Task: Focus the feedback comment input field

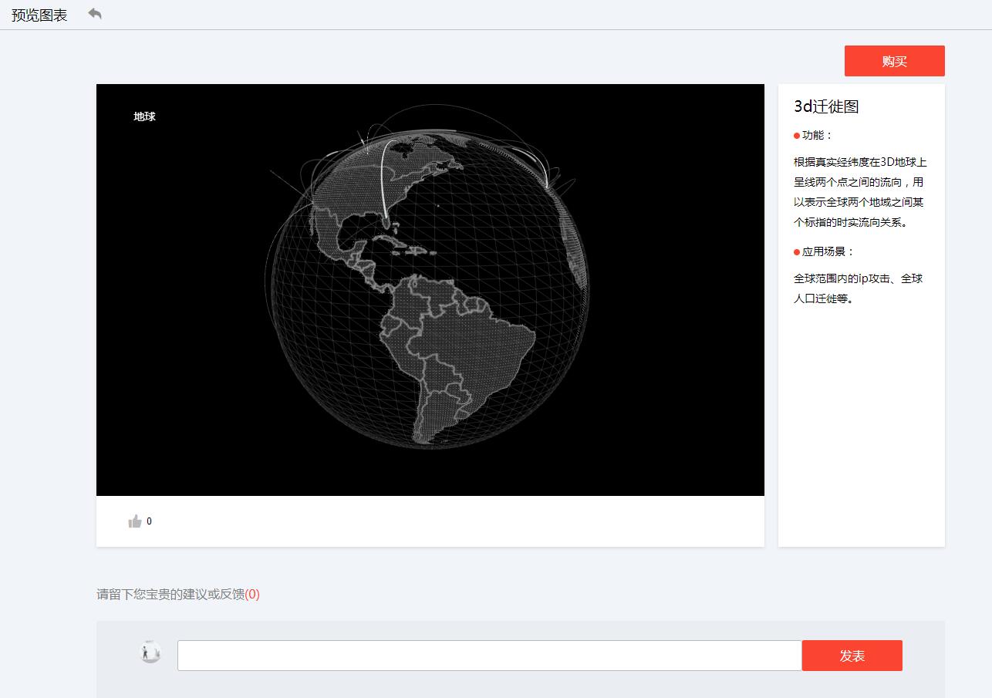Action: 490,656
